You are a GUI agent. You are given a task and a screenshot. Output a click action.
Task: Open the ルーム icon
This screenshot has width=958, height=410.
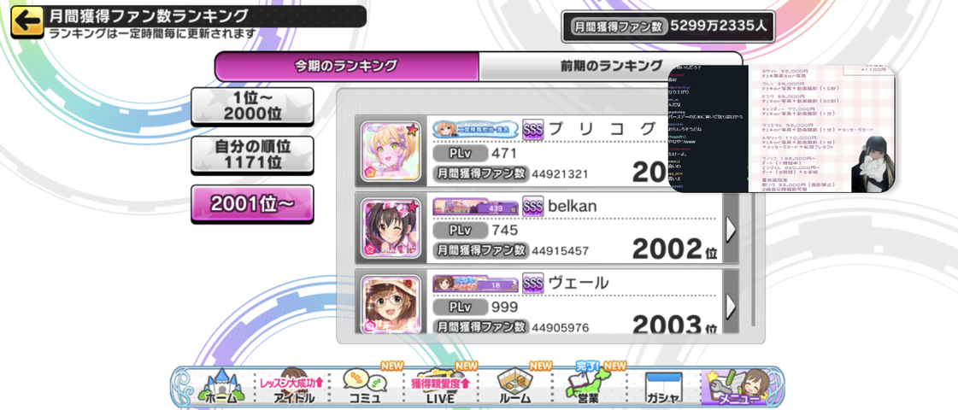pyautogui.click(x=515, y=388)
